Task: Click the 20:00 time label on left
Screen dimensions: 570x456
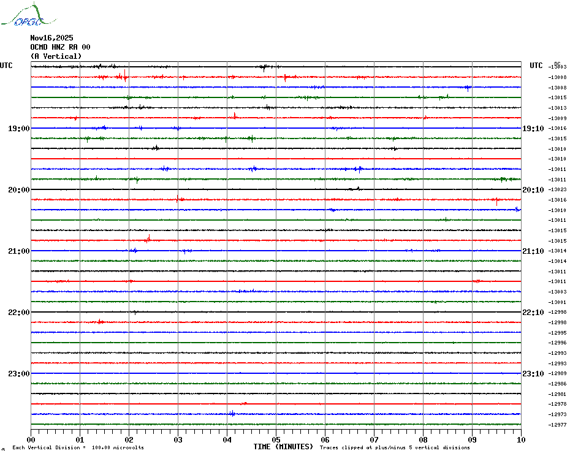Action: pyautogui.click(x=19, y=190)
